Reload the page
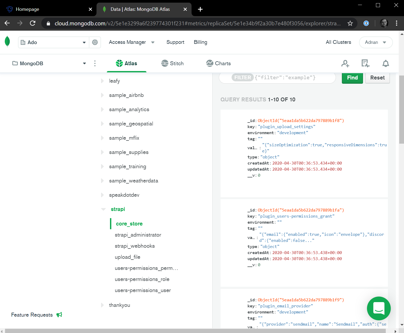The height and width of the screenshot is (333, 404). pyautogui.click(x=33, y=23)
